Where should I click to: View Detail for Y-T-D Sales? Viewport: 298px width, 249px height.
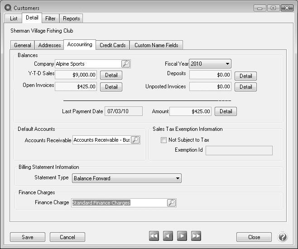click(x=111, y=75)
